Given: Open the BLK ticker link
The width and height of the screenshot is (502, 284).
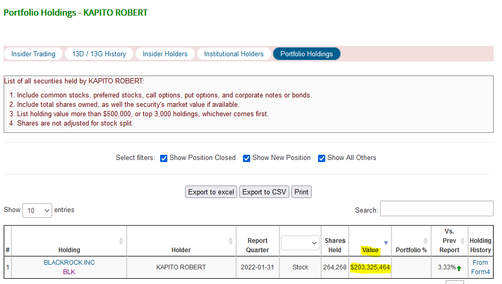Looking at the screenshot, I should click(69, 272).
